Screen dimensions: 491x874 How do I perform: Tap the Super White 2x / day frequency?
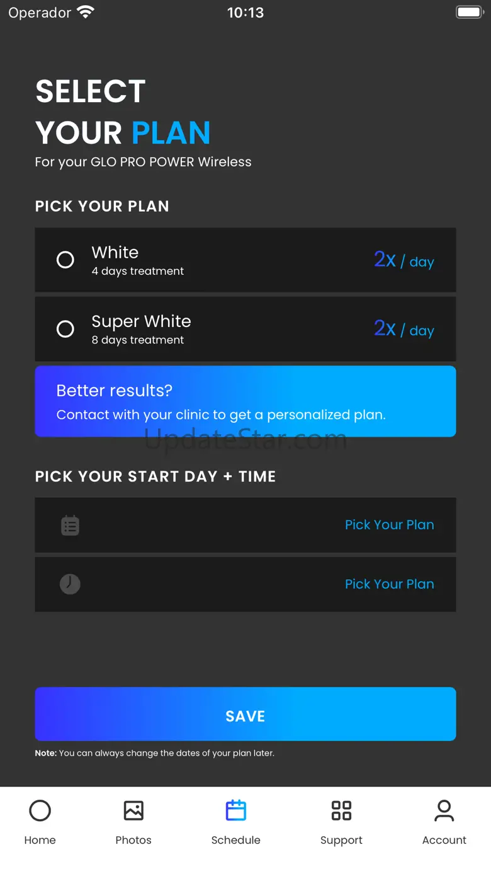[x=404, y=329]
